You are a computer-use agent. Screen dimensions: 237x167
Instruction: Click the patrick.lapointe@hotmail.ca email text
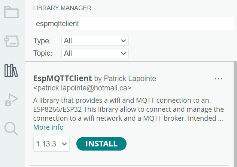pos(82,88)
